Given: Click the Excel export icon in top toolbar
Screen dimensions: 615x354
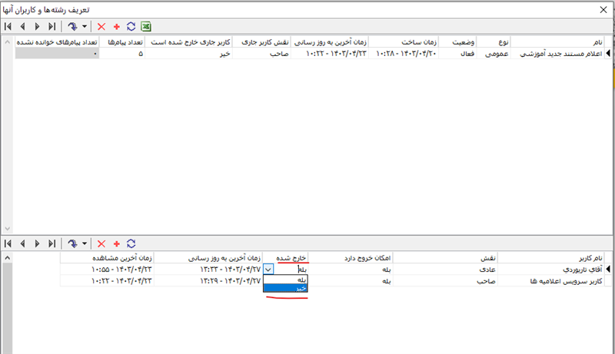Looking at the screenshot, I should (146, 26).
